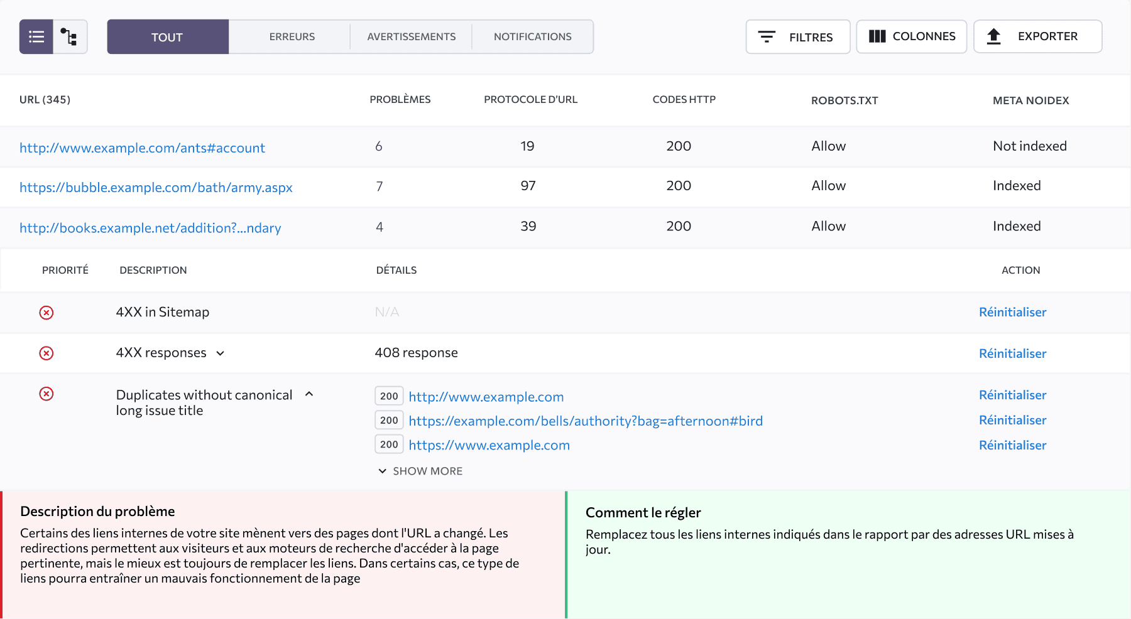Select the TOUT tab
1131x619 pixels.
click(x=168, y=36)
